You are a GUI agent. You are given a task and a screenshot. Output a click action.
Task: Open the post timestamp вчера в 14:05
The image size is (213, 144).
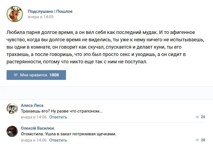41,17
